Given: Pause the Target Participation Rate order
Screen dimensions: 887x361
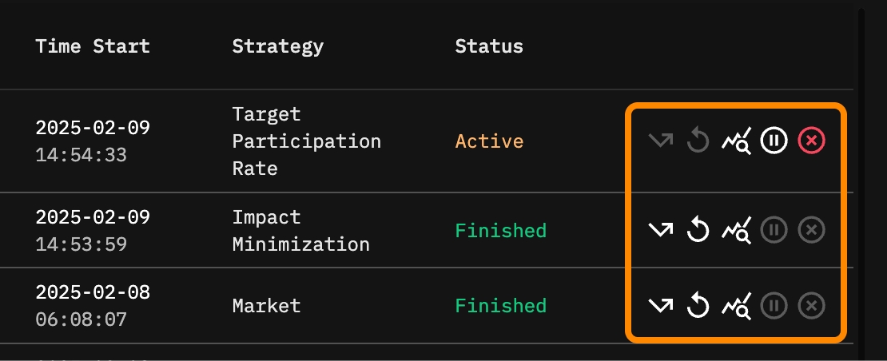Looking at the screenshot, I should point(774,141).
